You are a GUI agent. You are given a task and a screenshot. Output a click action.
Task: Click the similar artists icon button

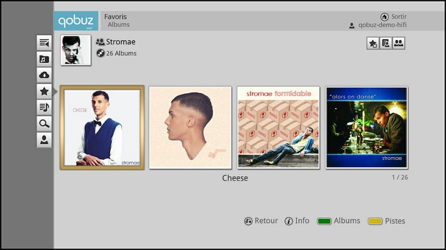click(399, 43)
